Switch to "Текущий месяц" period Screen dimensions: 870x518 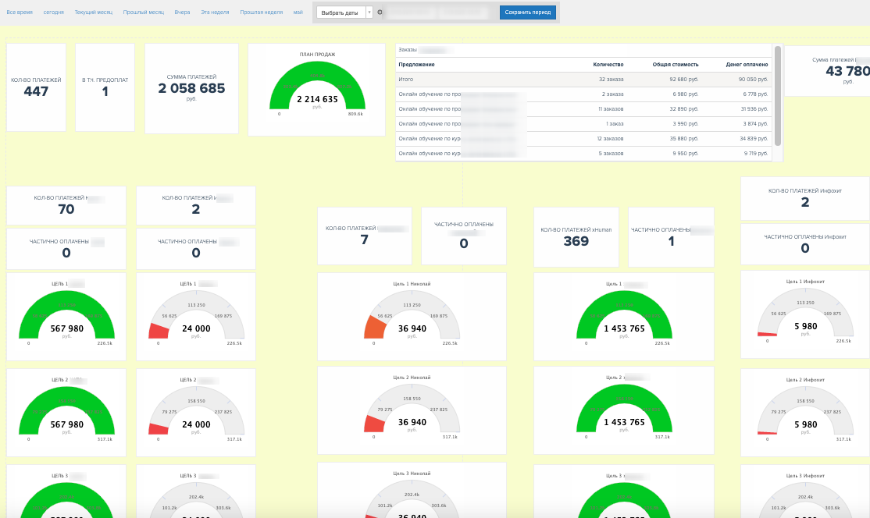click(x=93, y=12)
